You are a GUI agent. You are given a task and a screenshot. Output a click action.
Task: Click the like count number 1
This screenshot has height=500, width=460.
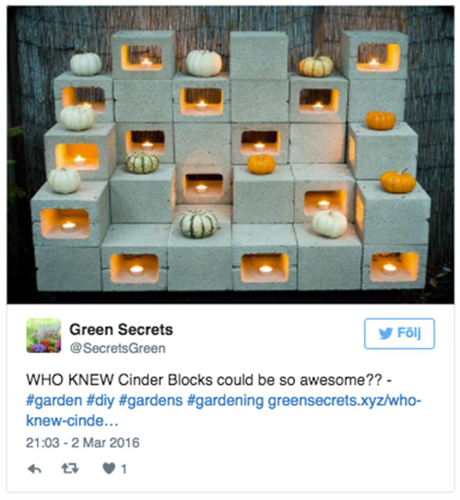[124, 469]
